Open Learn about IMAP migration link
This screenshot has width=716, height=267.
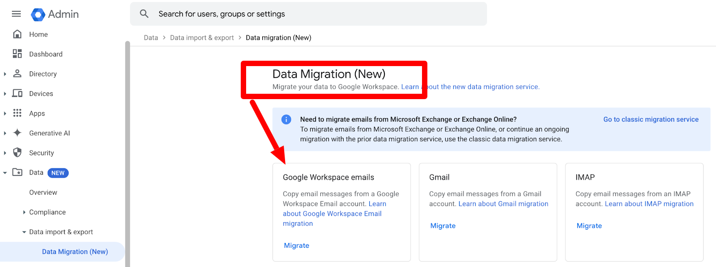click(649, 204)
